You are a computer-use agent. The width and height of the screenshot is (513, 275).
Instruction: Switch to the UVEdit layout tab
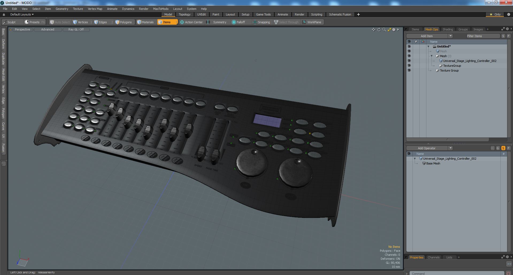coord(201,14)
